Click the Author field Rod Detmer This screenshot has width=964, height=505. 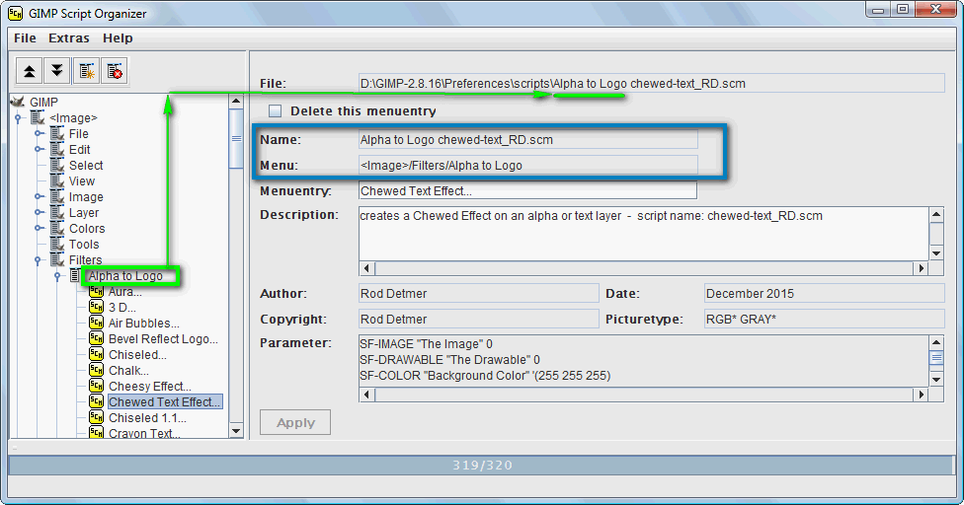[478, 293]
